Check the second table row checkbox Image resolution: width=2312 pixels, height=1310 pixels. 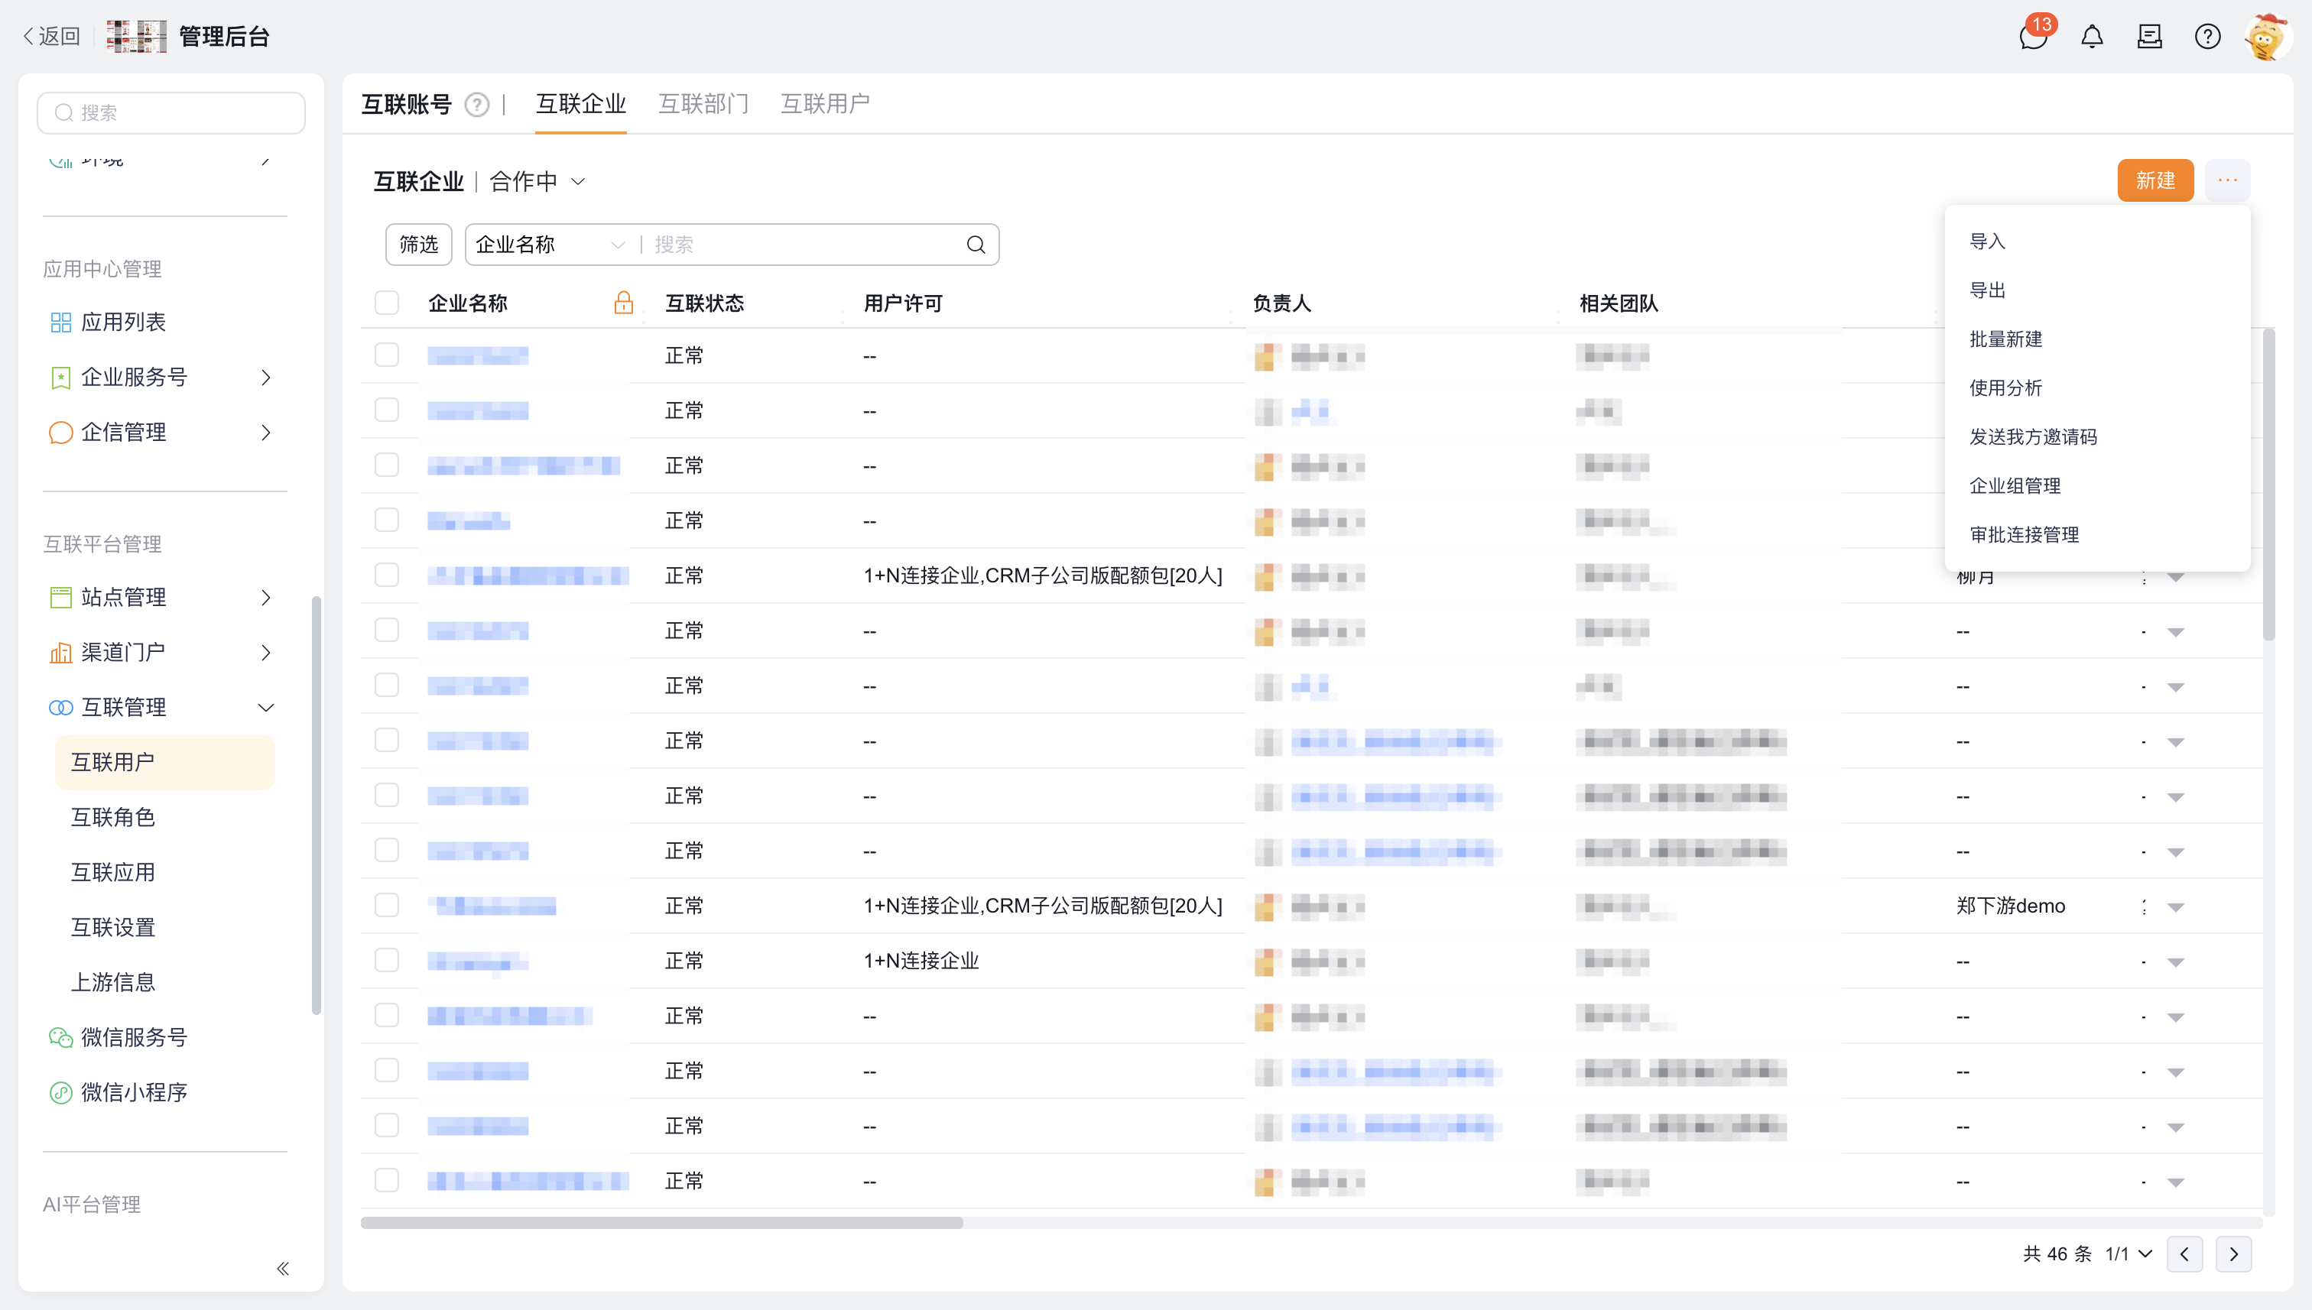pyautogui.click(x=387, y=410)
